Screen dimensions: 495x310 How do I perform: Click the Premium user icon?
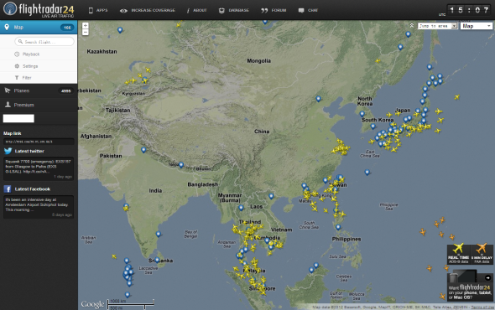click(8, 105)
